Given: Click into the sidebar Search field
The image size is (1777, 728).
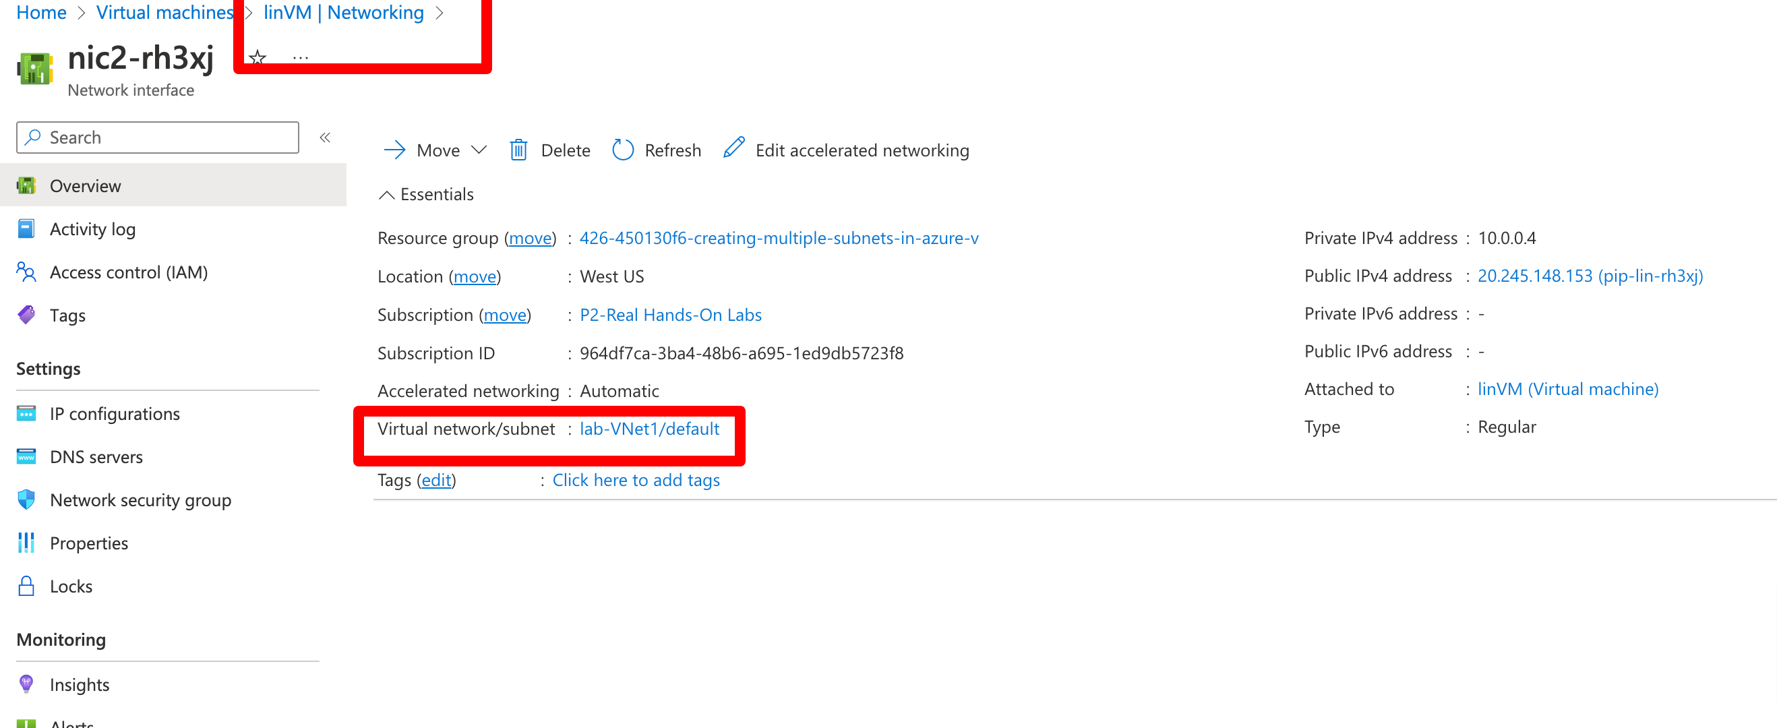Looking at the screenshot, I should pos(157,138).
